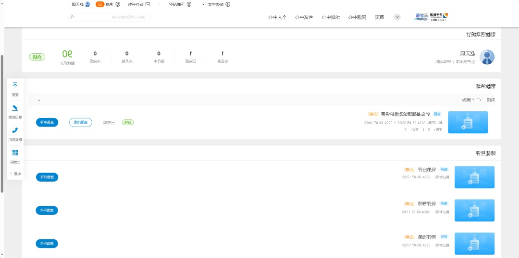Show the 二维码 QR code icon
519x258 pixels.
point(15,152)
